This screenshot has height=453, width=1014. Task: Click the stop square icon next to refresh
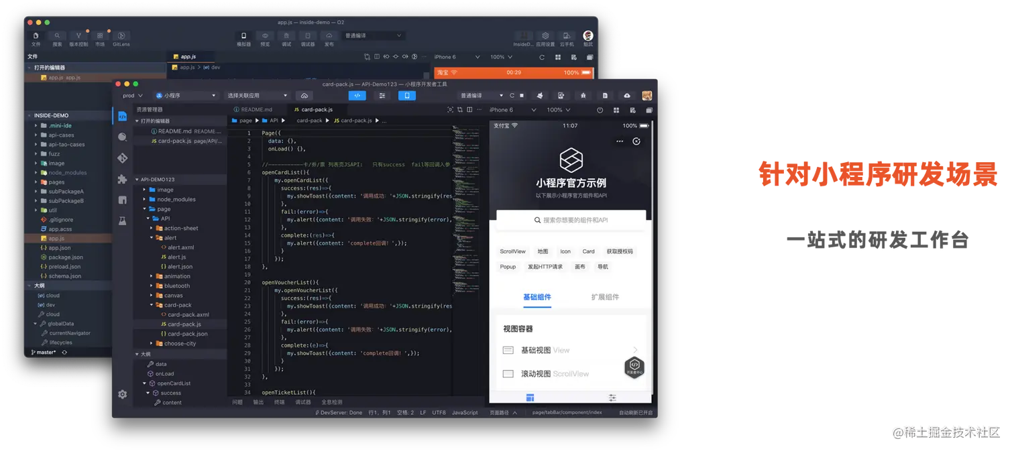522,96
